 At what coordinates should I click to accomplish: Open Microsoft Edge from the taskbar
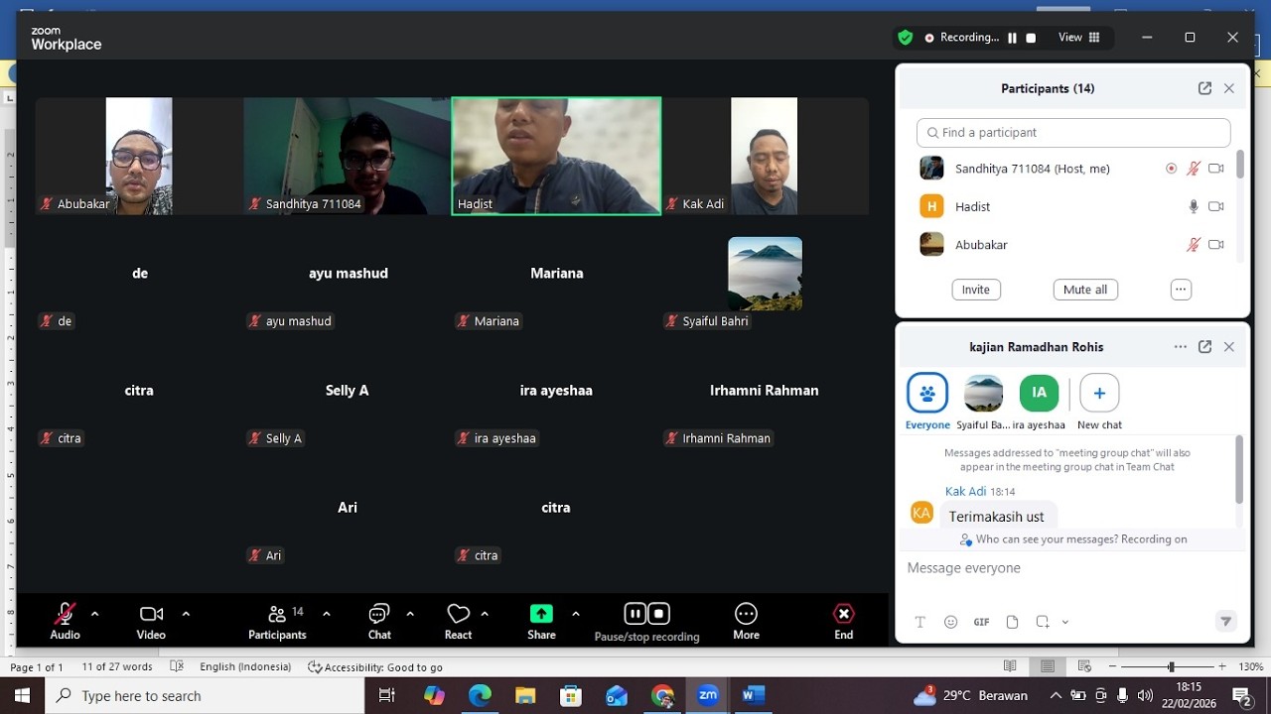click(480, 696)
